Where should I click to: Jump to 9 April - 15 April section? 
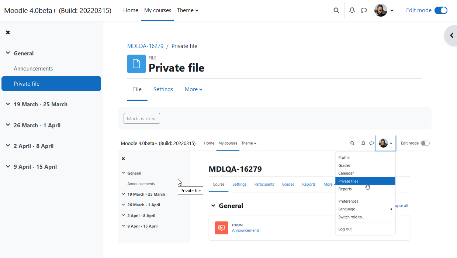coord(35,166)
